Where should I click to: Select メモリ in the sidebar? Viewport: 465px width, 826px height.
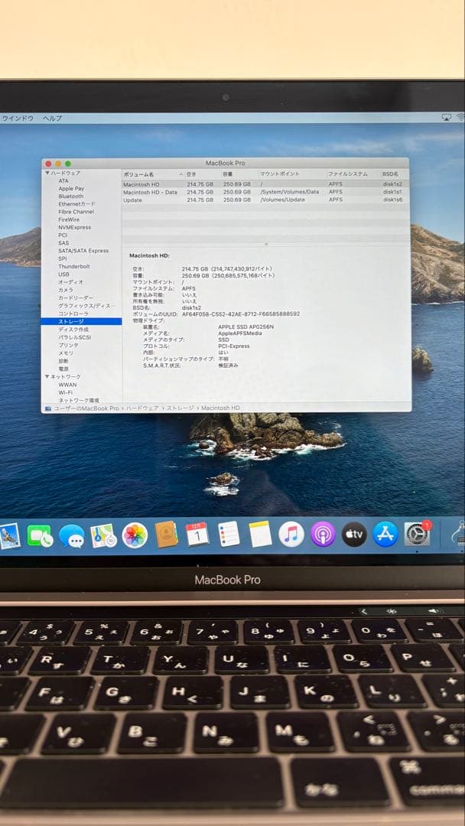tap(66, 353)
